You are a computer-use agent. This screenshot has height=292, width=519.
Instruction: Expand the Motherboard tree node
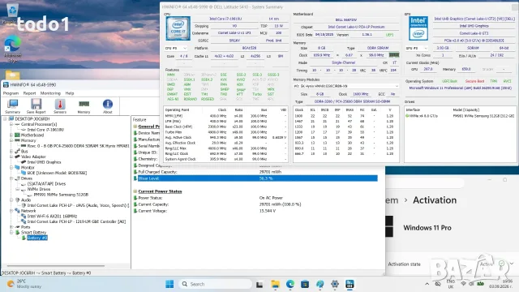tap(11, 135)
